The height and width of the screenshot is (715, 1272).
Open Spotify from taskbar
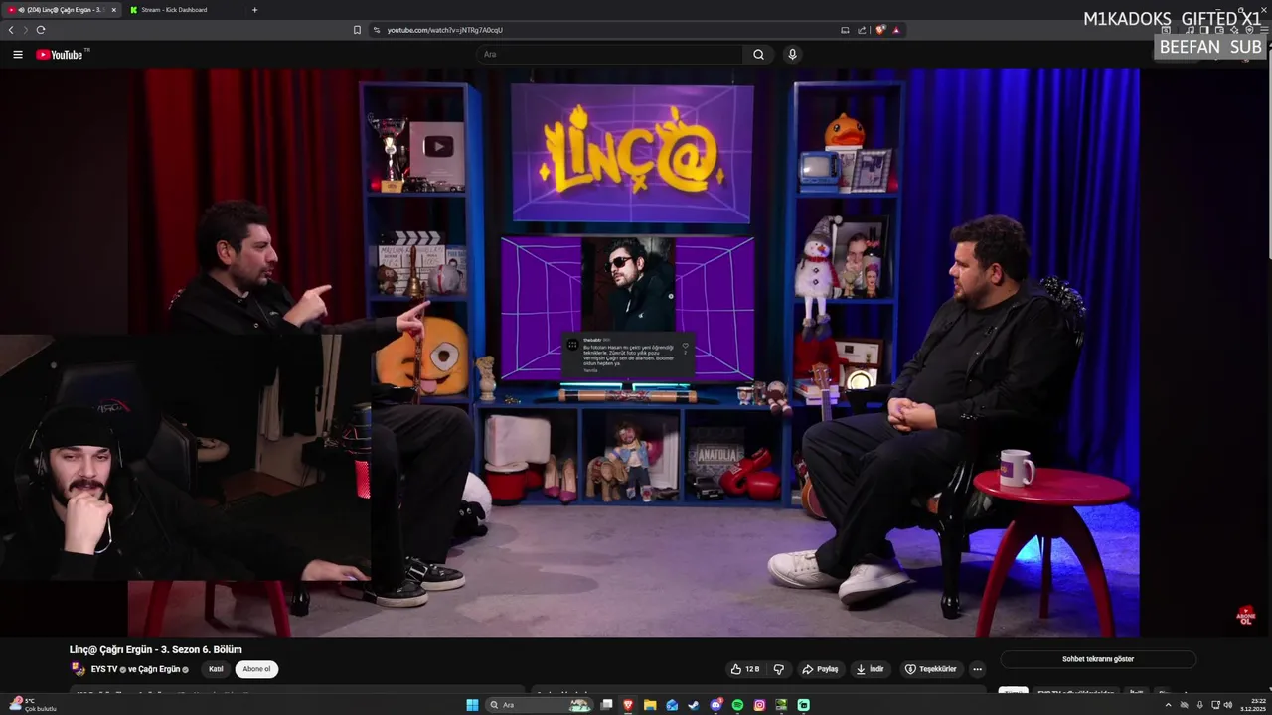737,705
